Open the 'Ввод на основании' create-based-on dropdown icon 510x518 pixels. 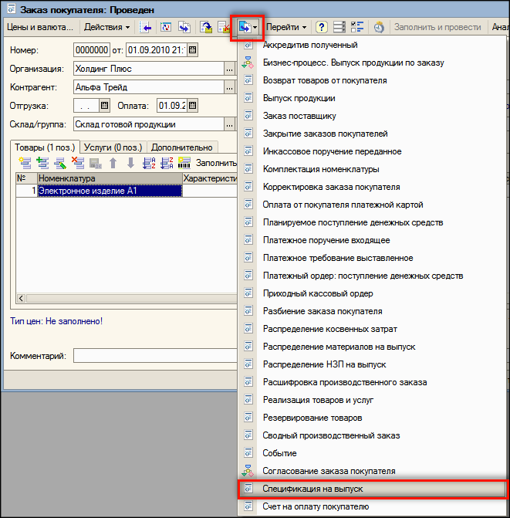point(248,27)
